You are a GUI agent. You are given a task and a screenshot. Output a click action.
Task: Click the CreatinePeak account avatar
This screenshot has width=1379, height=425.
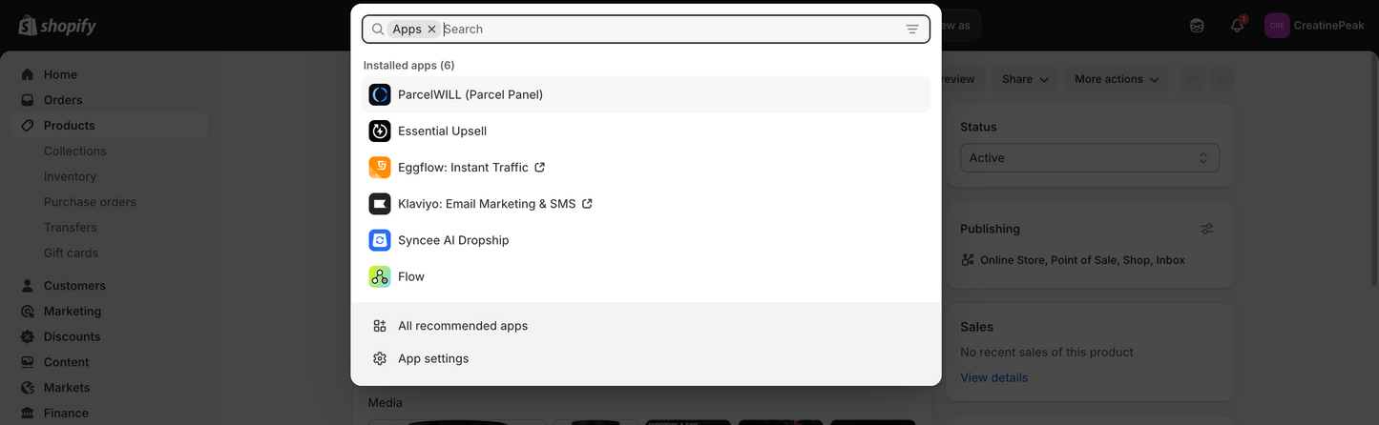pos(1277,26)
